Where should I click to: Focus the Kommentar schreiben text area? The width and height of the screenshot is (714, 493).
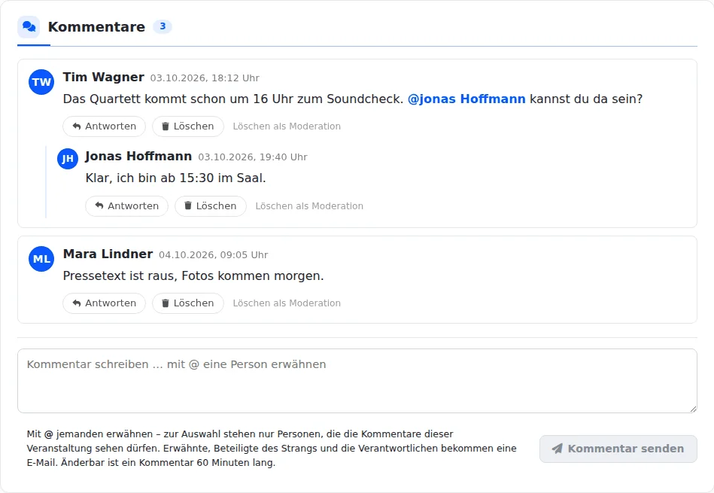pos(357,381)
